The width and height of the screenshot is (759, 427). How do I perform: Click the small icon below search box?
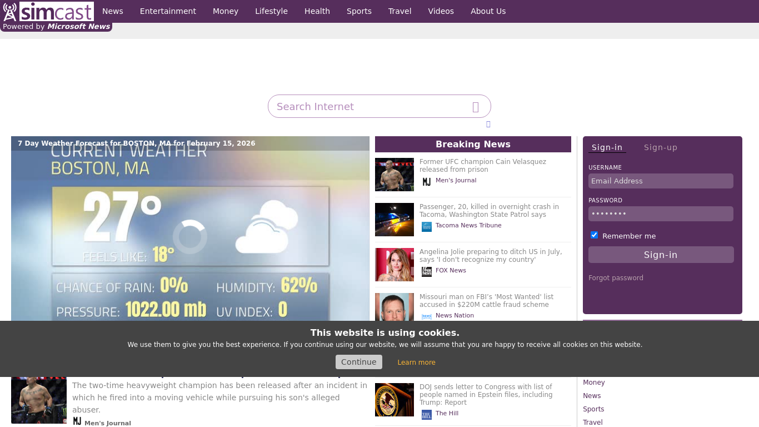(488, 124)
